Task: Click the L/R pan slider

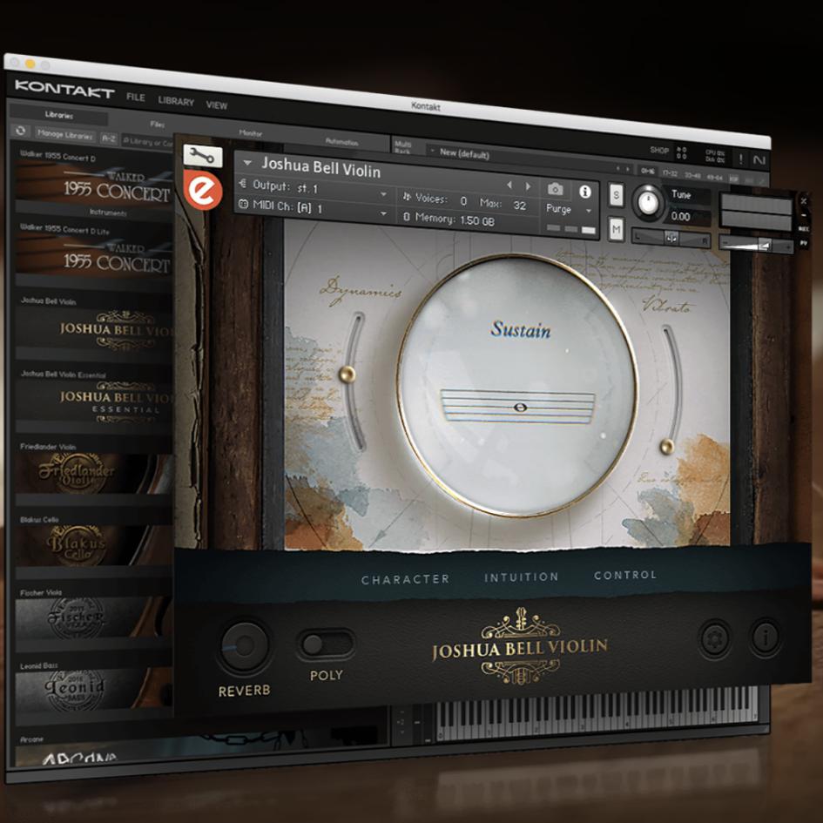Action: click(x=671, y=239)
